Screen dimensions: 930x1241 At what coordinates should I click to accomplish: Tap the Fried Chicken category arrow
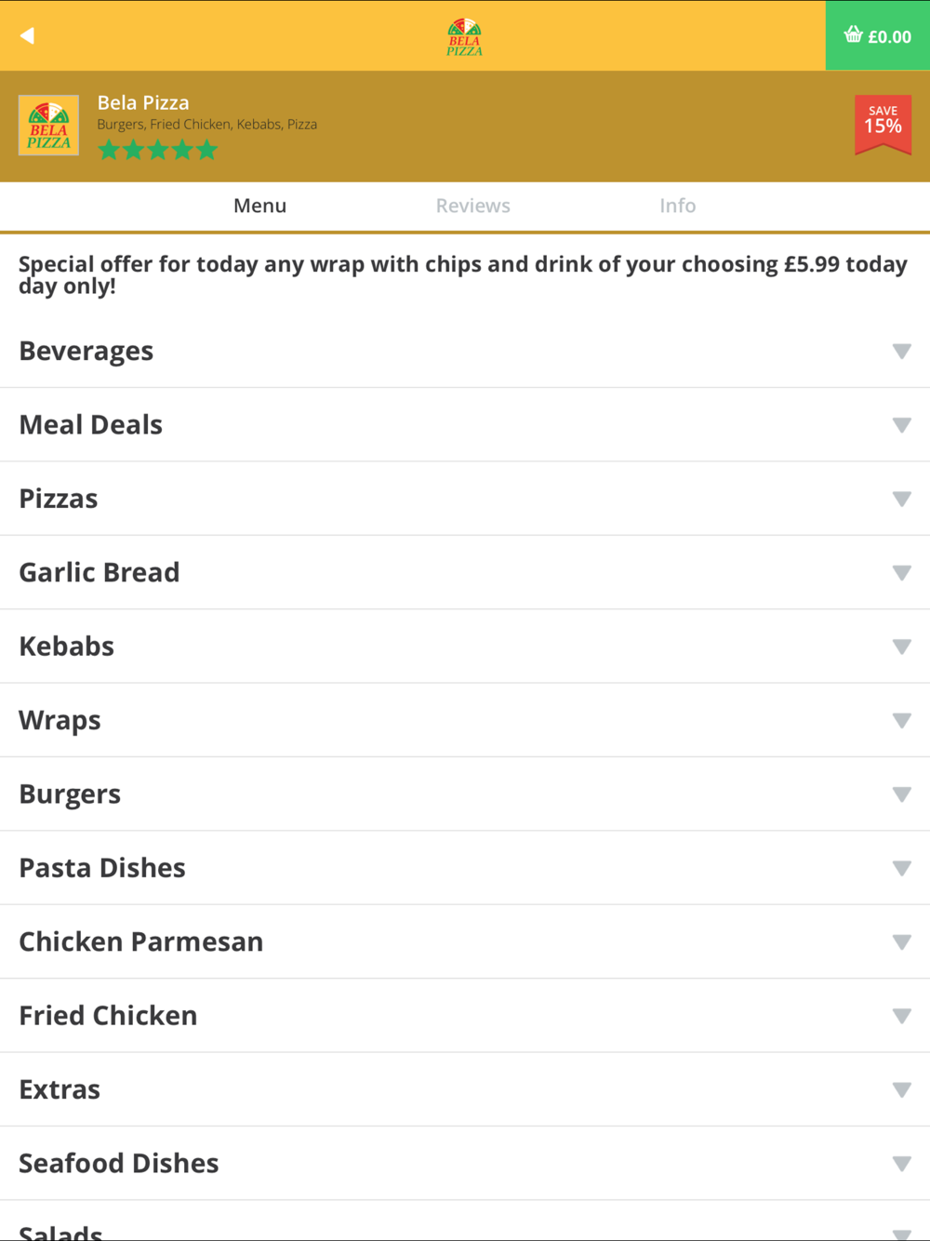[901, 1016]
